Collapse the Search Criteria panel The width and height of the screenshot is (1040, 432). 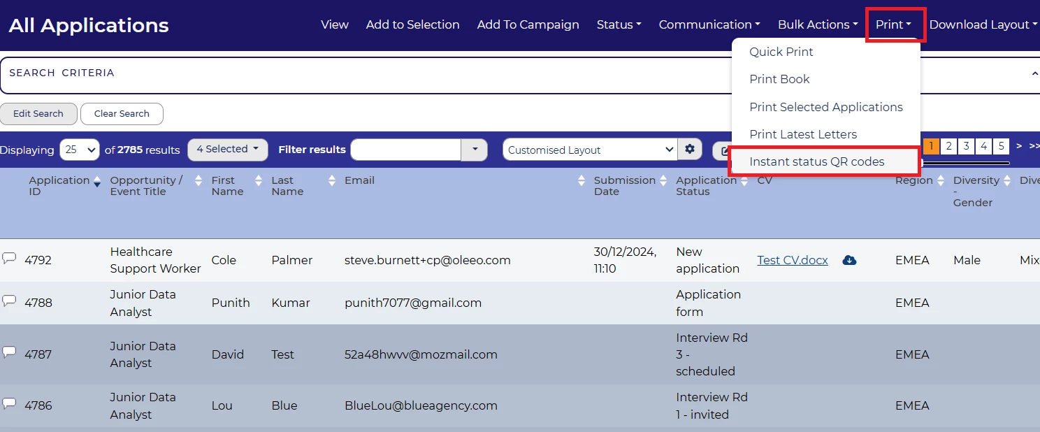(x=1034, y=73)
